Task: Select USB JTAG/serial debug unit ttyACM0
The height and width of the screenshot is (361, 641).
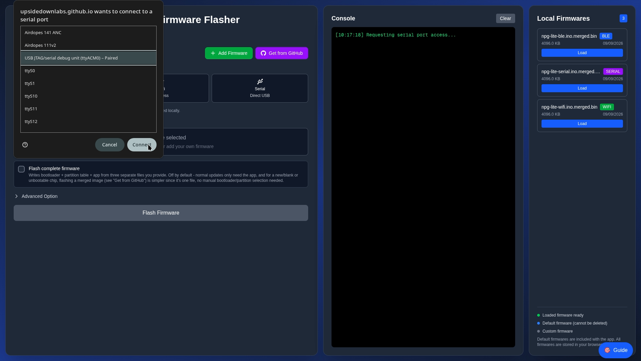Action: [x=88, y=58]
